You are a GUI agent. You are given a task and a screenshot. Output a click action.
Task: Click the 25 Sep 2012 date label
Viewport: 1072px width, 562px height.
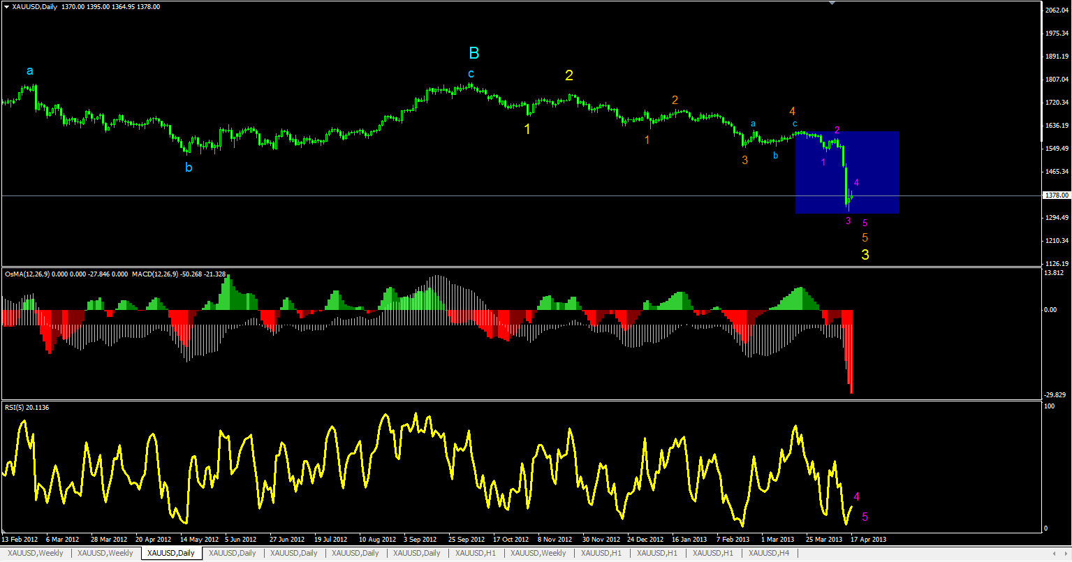467,540
